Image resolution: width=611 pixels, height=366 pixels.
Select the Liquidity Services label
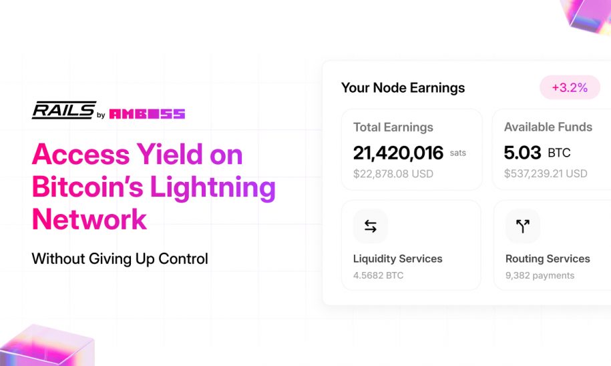tap(397, 259)
